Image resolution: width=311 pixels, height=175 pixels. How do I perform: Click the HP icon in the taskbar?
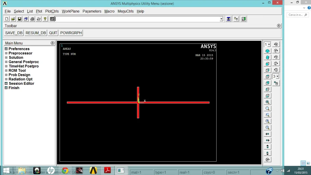pos(51,170)
